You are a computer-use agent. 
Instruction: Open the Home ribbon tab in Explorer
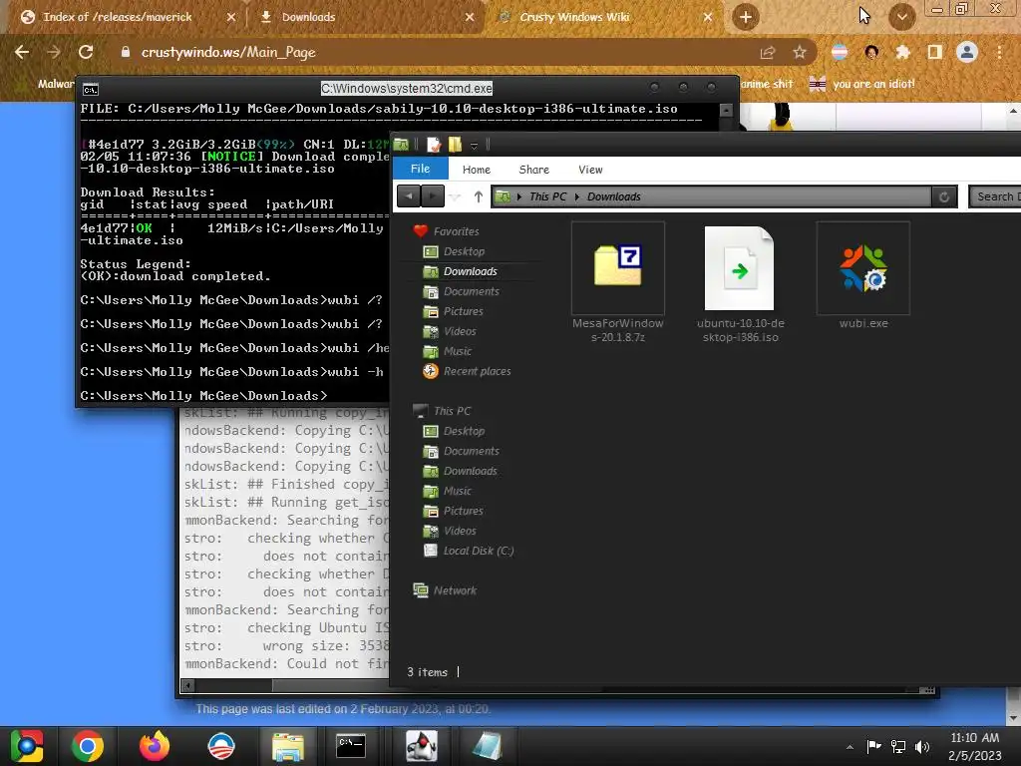tap(476, 170)
